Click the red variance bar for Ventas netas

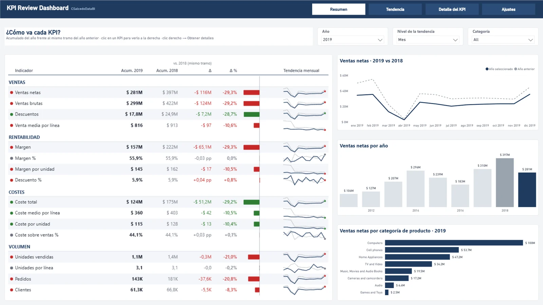251,93
